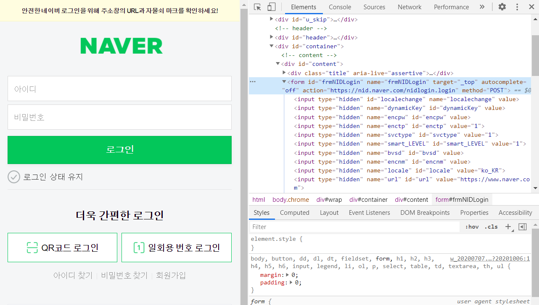This screenshot has width=539, height=305.
Task: Expand margin shorthand property triangle
Action: pyautogui.click(x=288, y=275)
